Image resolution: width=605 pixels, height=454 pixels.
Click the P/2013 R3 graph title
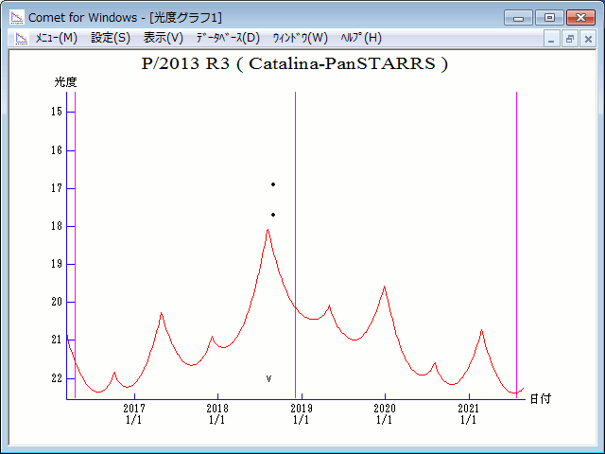click(x=294, y=64)
